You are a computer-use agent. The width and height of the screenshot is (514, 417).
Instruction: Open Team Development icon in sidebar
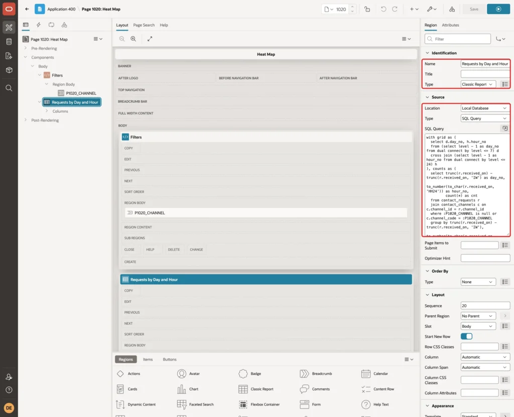[x=9, y=56]
